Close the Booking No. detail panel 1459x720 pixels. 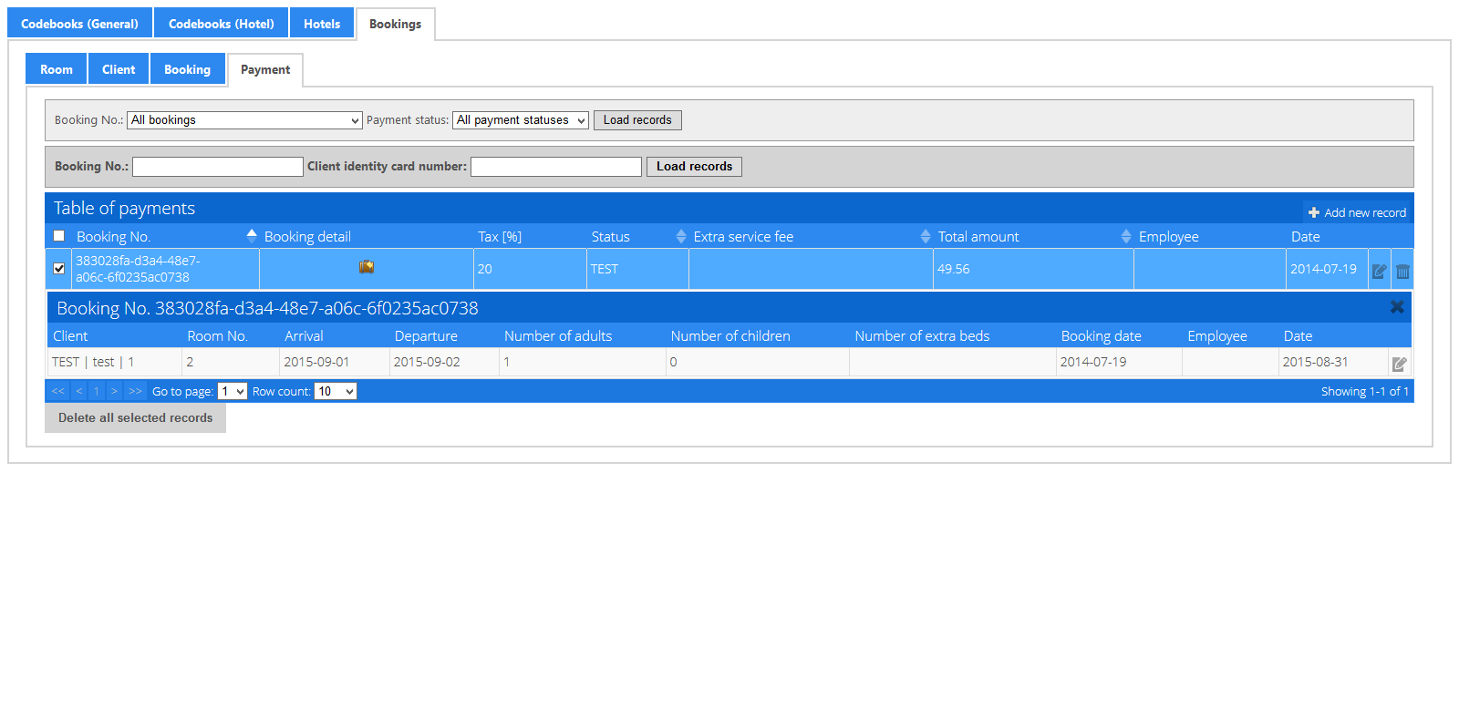click(1397, 307)
